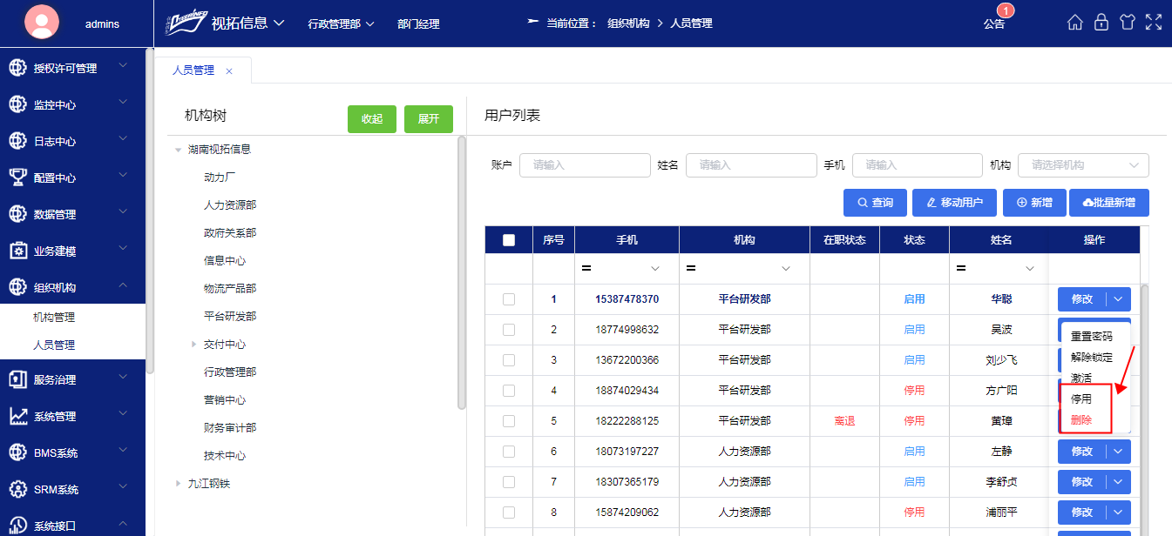The image size is (1172, 536).
Task: Check the row for 吴波
Action: tap(509, 330)
